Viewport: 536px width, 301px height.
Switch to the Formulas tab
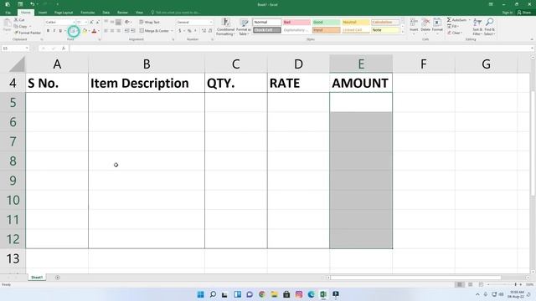click(x=88, y=13)
